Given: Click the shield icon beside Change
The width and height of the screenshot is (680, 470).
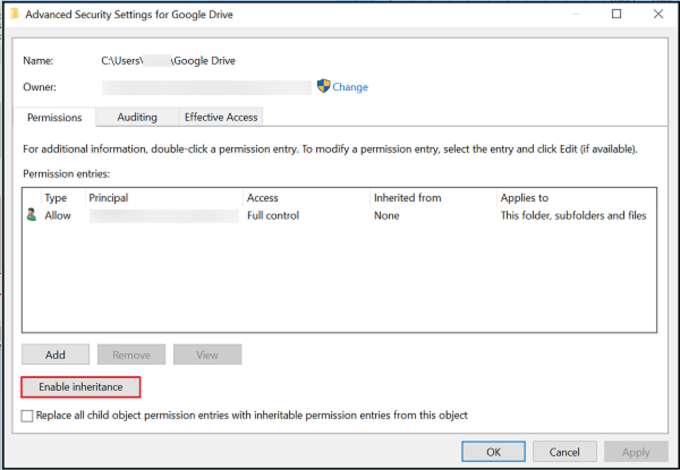Looking at the screenshot, I should (x=324, y=86).
